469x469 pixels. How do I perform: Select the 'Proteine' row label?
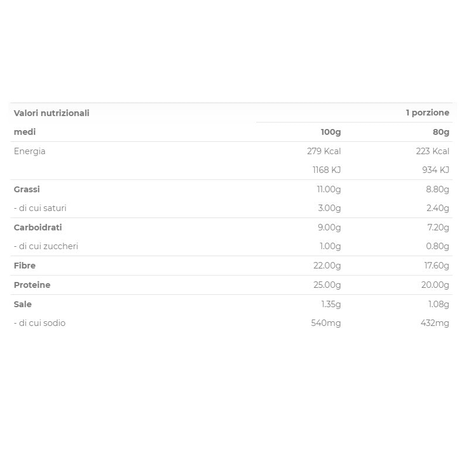(x=32, y=285)
